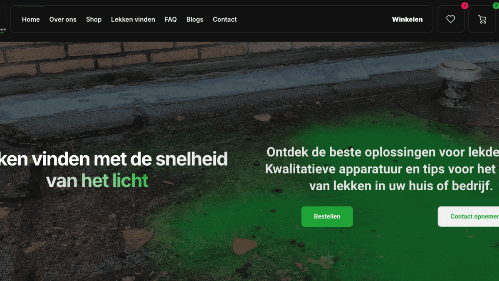Screen dimensions: 499x281
Task: Open the wishlist heart icon
Action: point(450,19)
